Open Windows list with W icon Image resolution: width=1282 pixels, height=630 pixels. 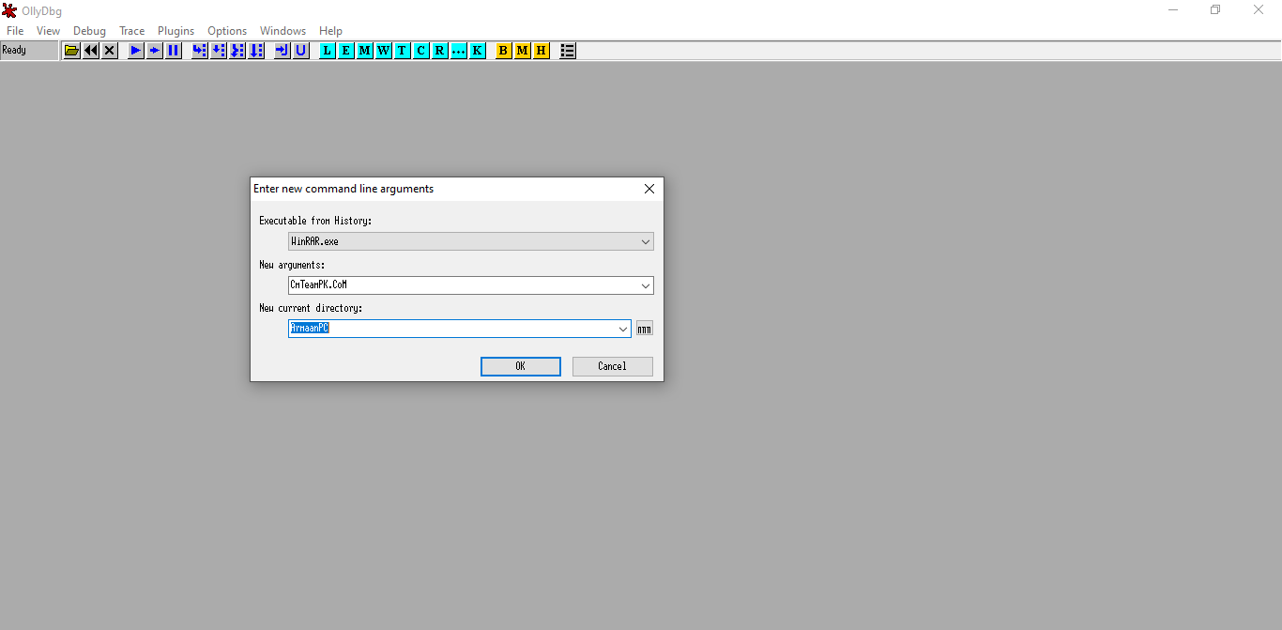pos(384,51)
